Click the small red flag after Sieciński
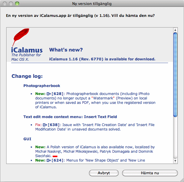 point(55,157)
